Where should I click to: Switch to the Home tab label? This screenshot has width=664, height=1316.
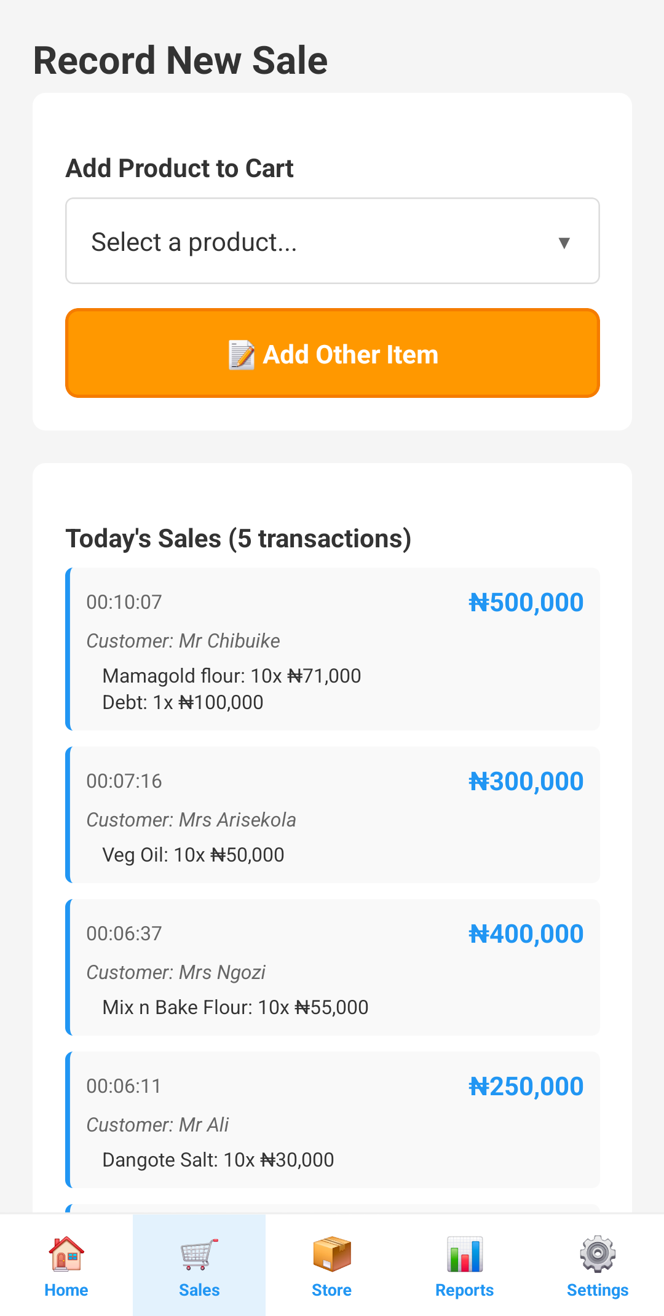point(66,1290)
